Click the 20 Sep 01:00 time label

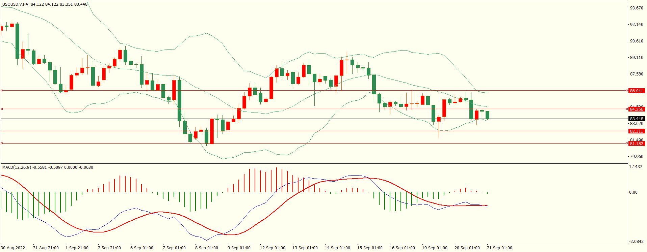click(467, 248)
